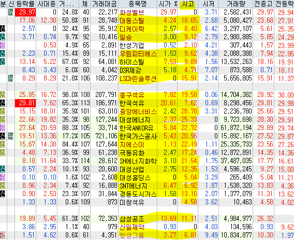
Task: Click the 신 badge in the 디케이락 row
Action: point(3,29)
